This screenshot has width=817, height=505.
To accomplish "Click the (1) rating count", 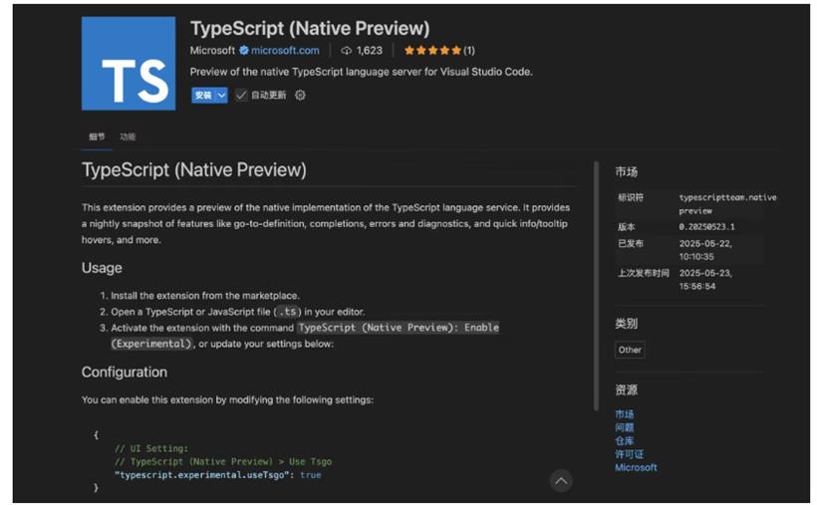I will 469,51.
